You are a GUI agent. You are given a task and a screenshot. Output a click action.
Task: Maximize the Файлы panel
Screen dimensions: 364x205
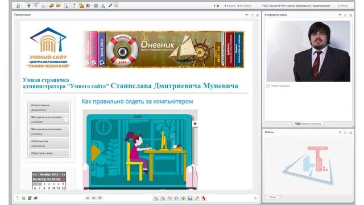[345, 133]
